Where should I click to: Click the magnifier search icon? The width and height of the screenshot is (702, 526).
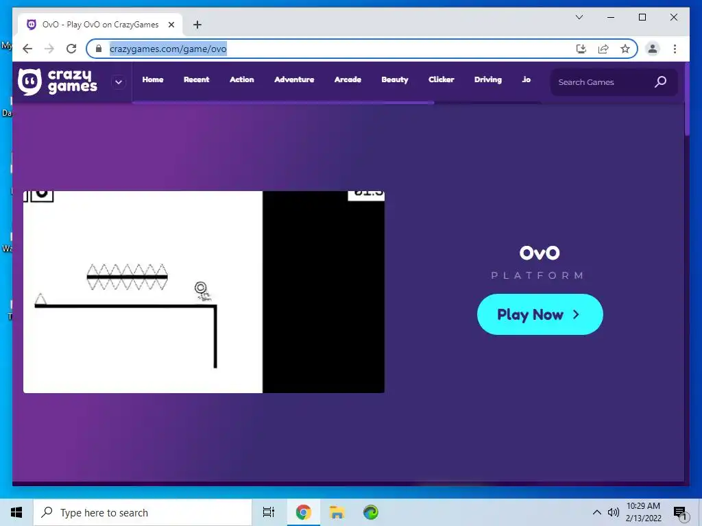click(660, 82)
